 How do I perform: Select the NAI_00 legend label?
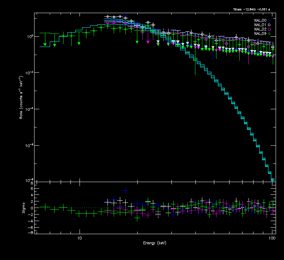(x=260, y=20)
